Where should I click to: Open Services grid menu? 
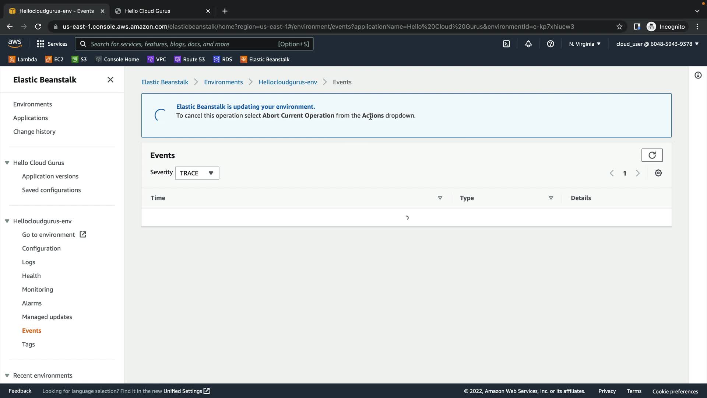pyautogui.click(x=52, y=44)
